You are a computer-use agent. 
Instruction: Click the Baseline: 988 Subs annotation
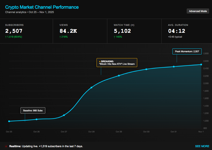(33, 110)
